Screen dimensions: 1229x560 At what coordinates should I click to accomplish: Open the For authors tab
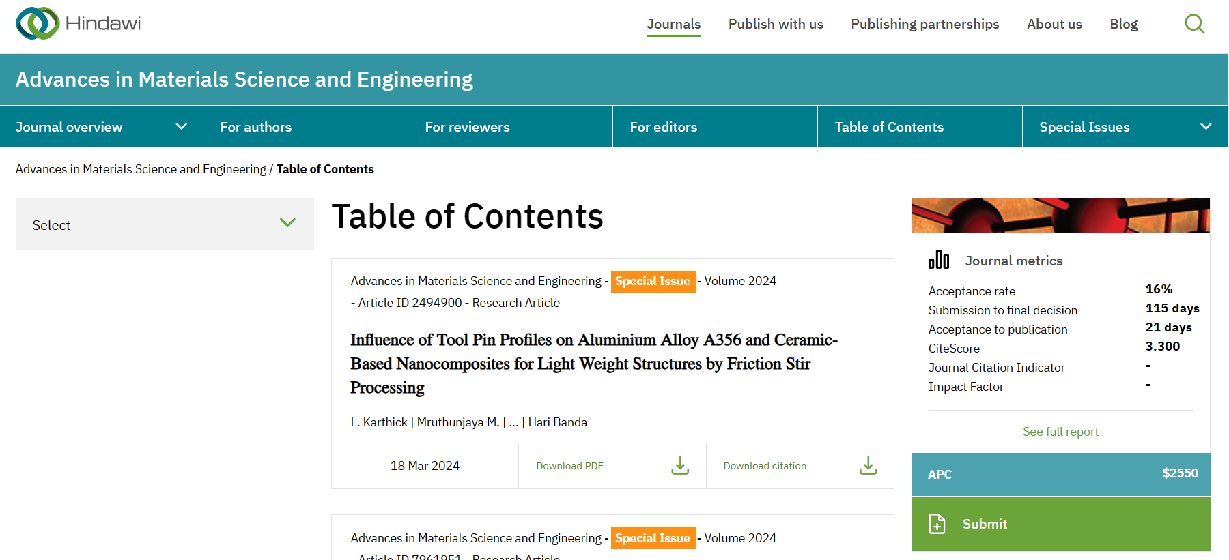(305, 127)
